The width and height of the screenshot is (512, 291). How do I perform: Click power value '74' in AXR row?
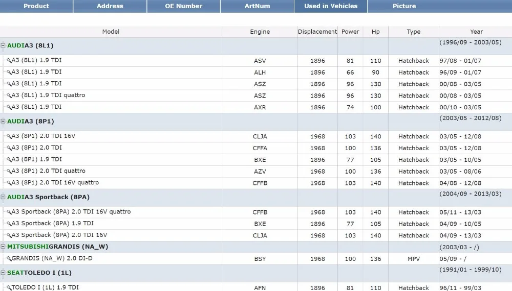click(x=350, y=107)
